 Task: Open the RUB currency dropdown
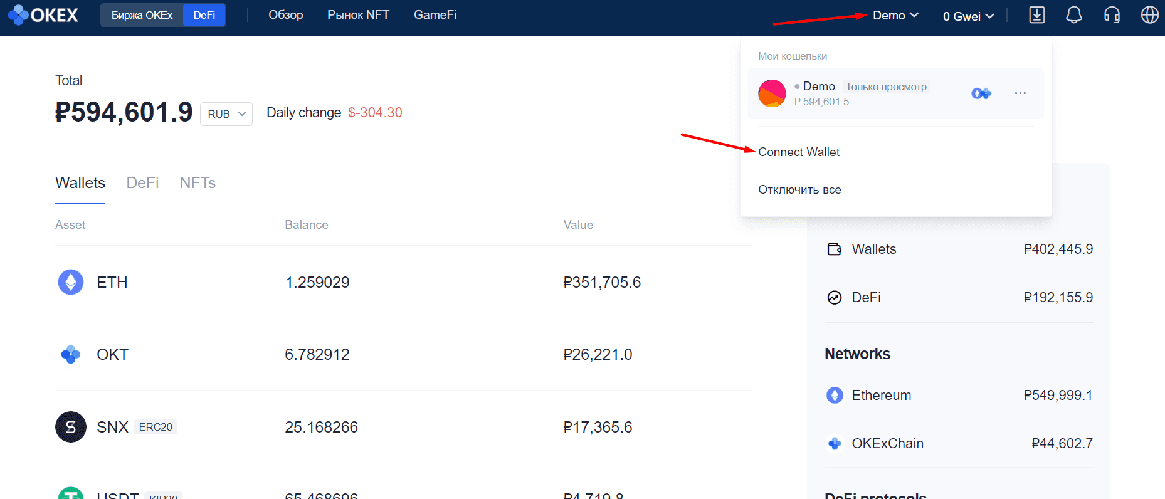coord(226,114)
